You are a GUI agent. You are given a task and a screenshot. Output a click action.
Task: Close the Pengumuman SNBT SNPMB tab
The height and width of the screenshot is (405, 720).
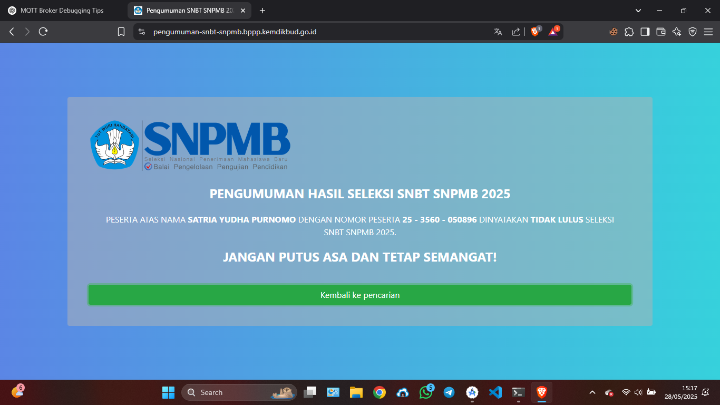tap(243, 11)
